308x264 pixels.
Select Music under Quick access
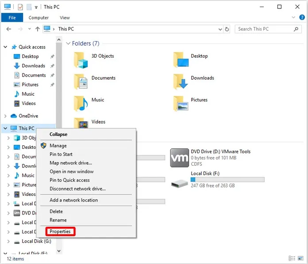[x=28, y=94]
